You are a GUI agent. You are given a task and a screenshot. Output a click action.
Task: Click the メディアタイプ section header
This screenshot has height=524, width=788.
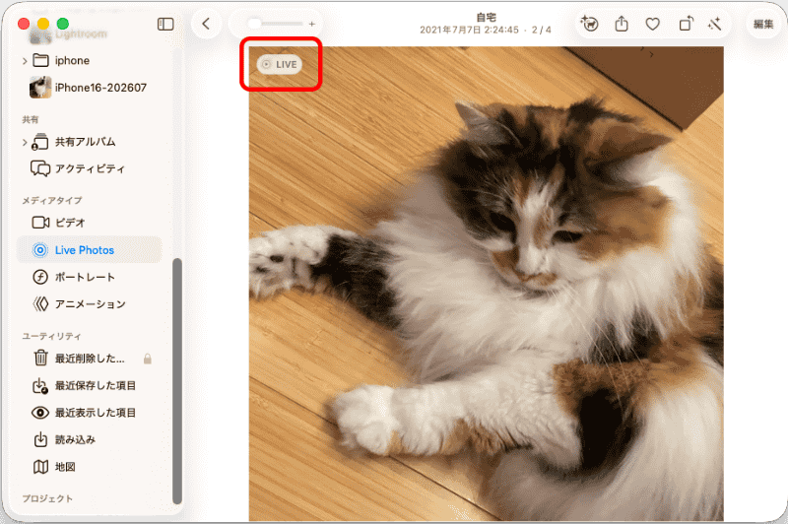tap(52, 200)
